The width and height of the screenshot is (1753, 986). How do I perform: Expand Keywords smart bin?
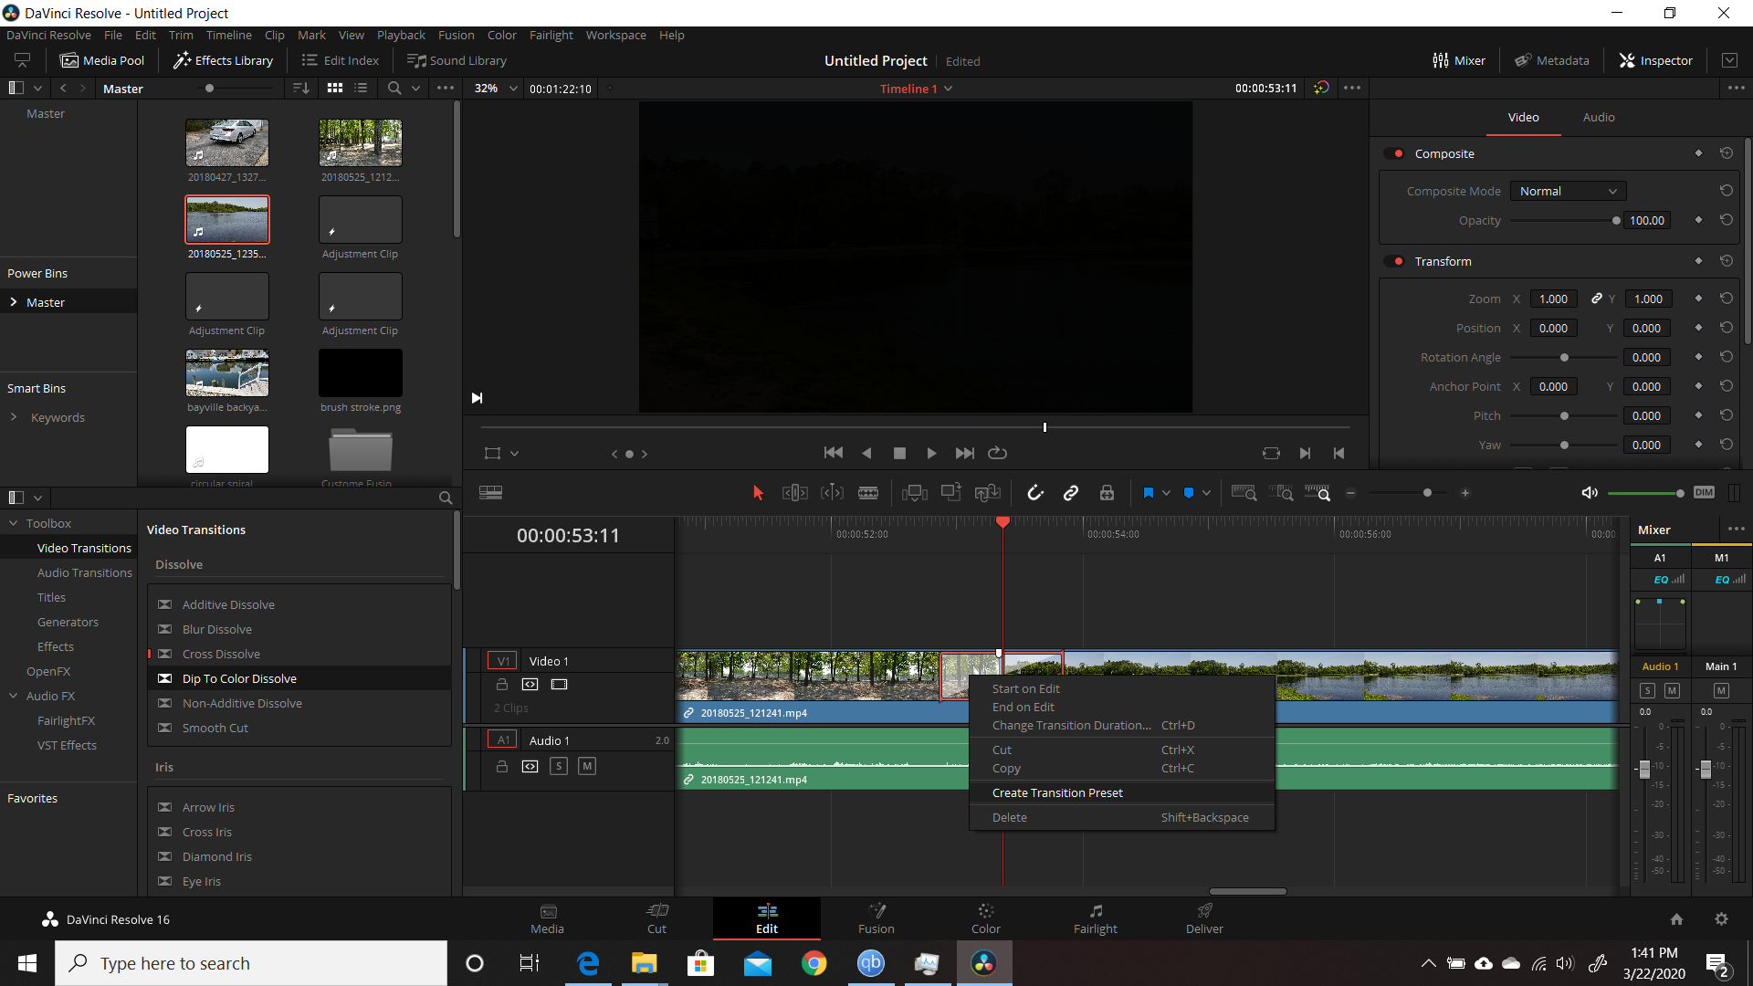click(14, 417)
